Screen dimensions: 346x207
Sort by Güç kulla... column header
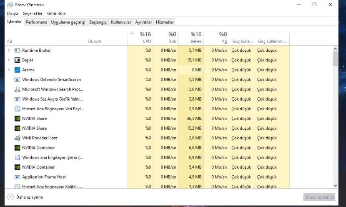(x=242, y=38)
